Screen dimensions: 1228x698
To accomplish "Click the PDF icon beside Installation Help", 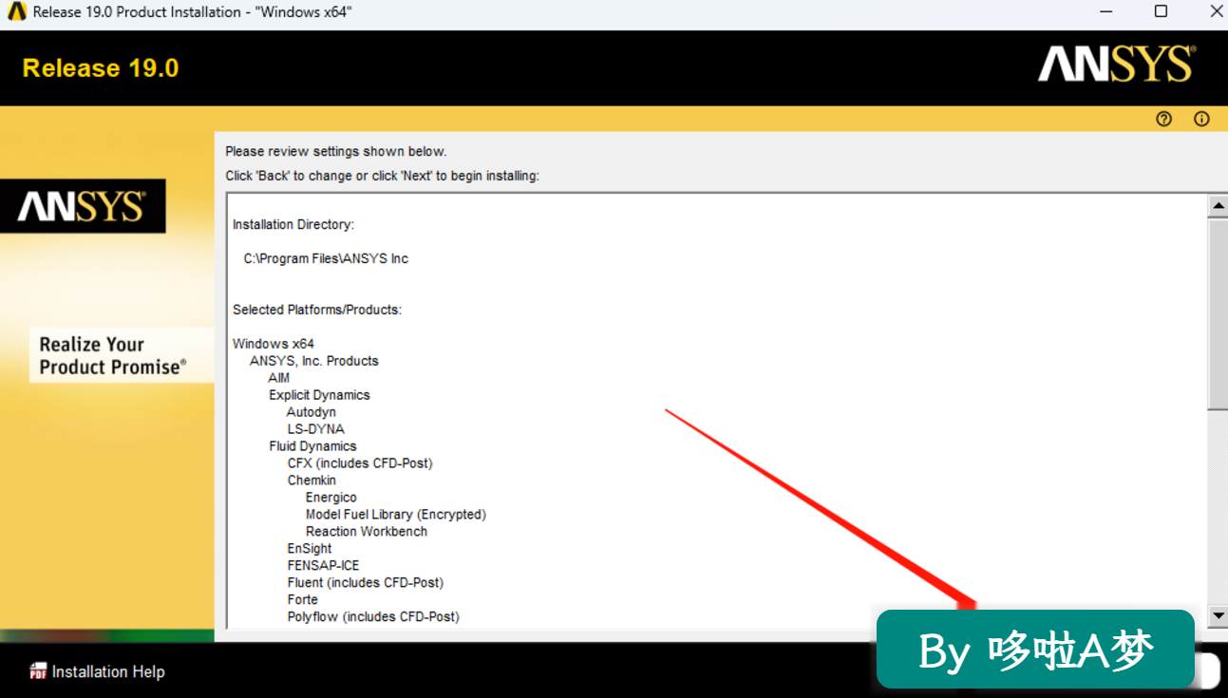I will 38,671.
